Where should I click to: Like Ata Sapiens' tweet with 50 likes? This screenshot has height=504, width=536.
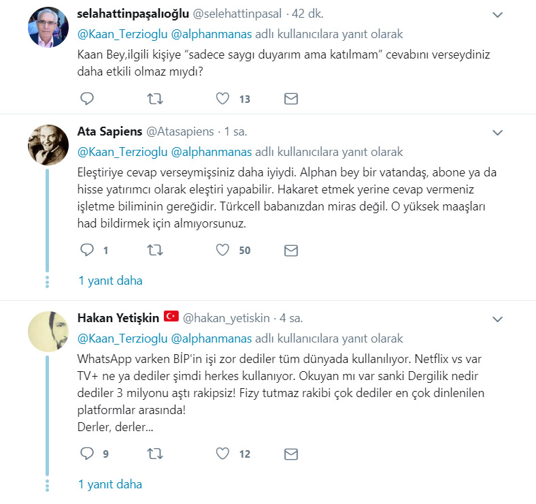pyautogui.click(x=222, y=250)
